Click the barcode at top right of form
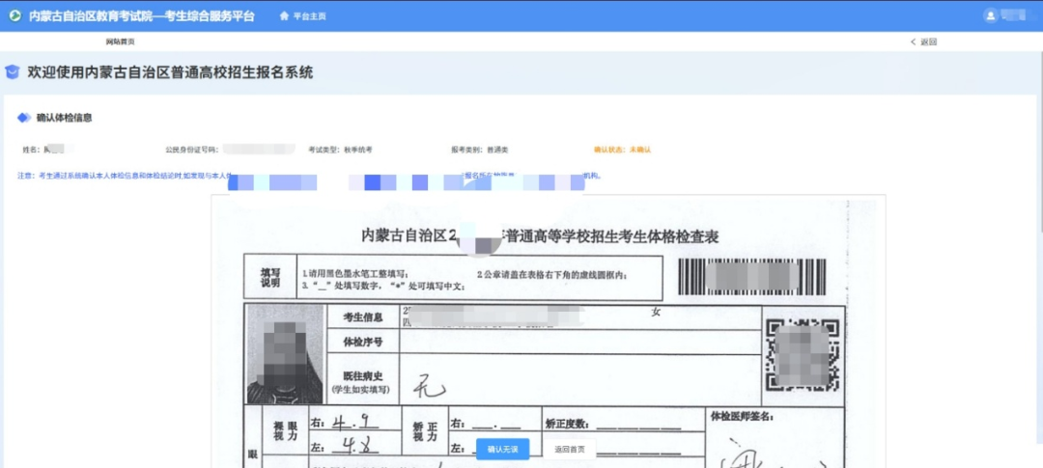 [x=752, y=277]
